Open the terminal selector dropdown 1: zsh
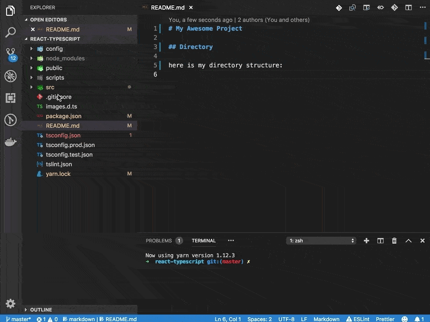This screenshot has height=322, width=430. tap(321, 241)
